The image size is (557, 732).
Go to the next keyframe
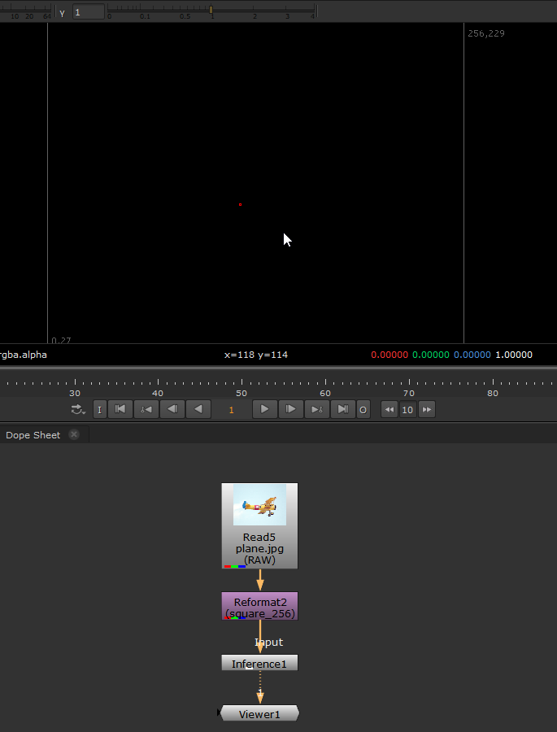pos(316,409)
